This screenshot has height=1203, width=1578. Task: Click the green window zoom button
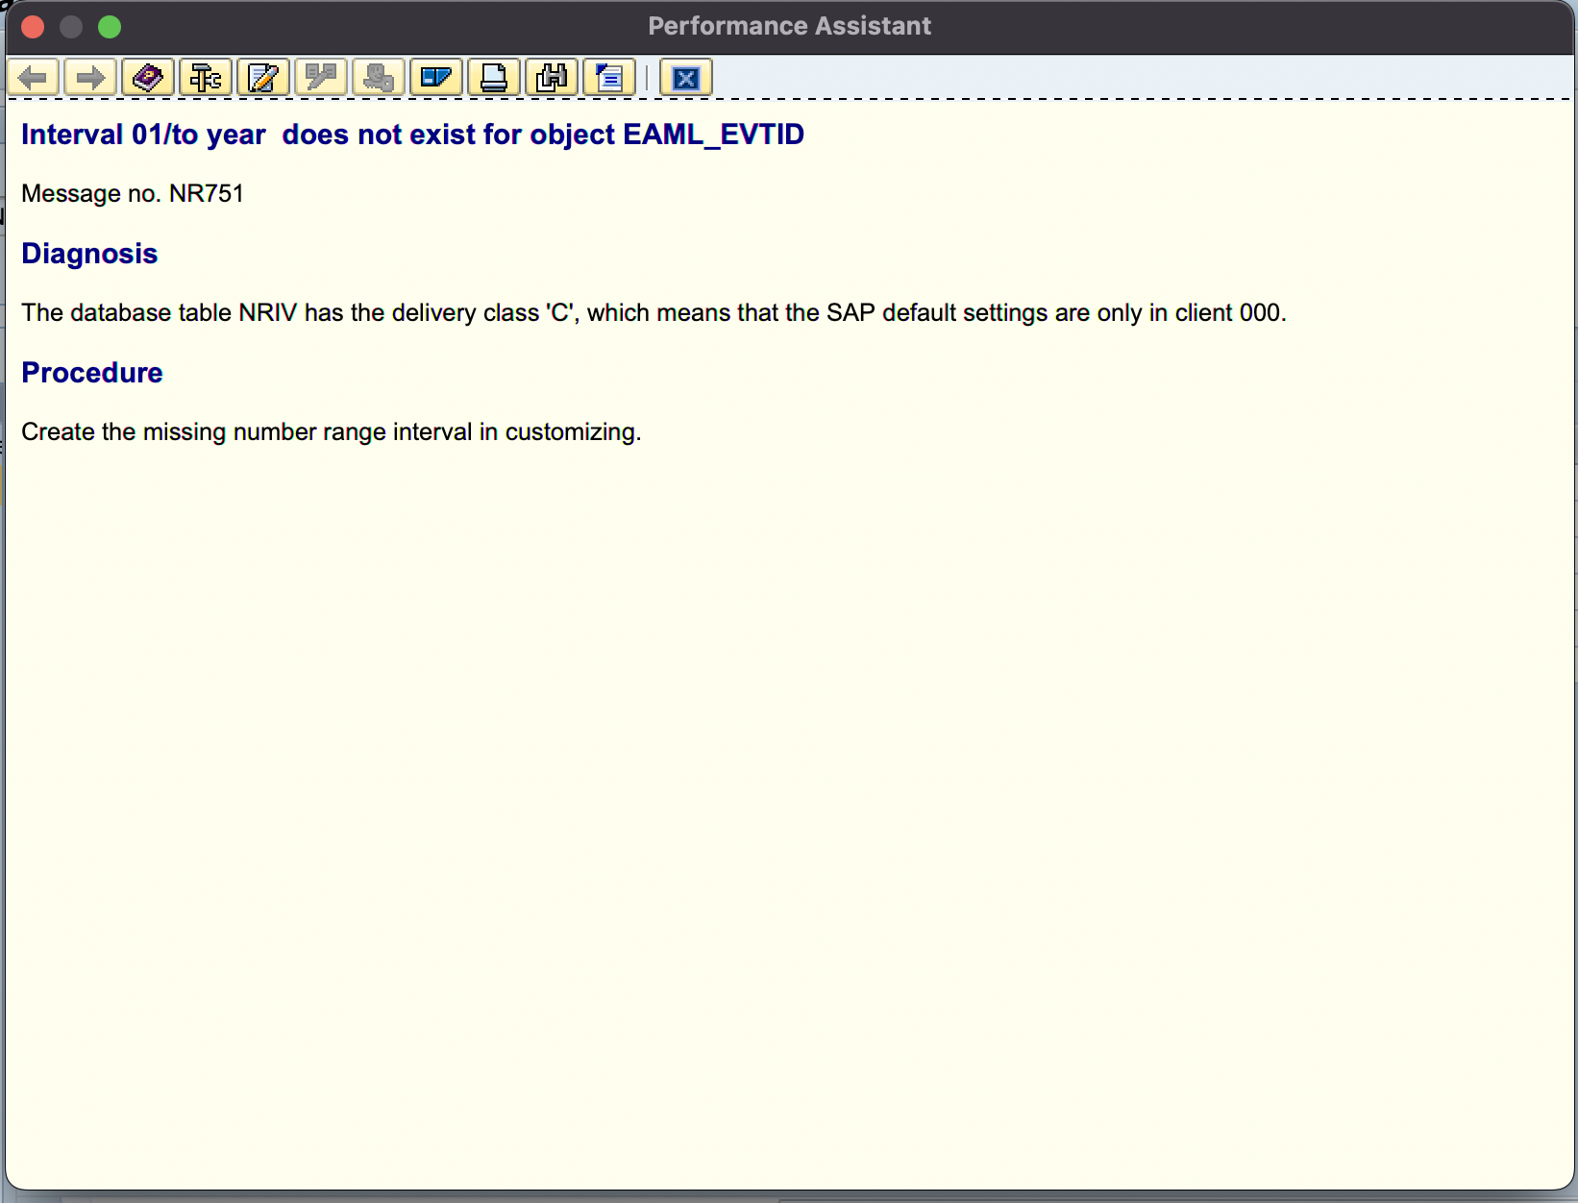click(x=110, y=27)
